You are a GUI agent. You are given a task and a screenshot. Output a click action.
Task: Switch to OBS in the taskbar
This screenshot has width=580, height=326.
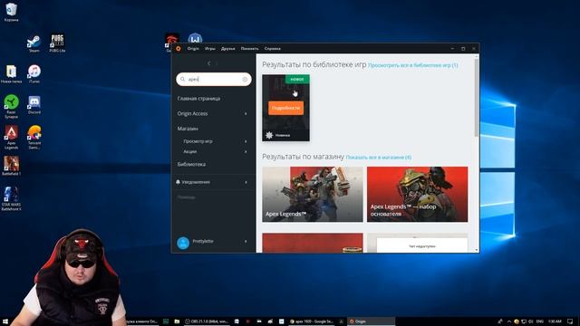pyautogui.click(x=207, y=321)
